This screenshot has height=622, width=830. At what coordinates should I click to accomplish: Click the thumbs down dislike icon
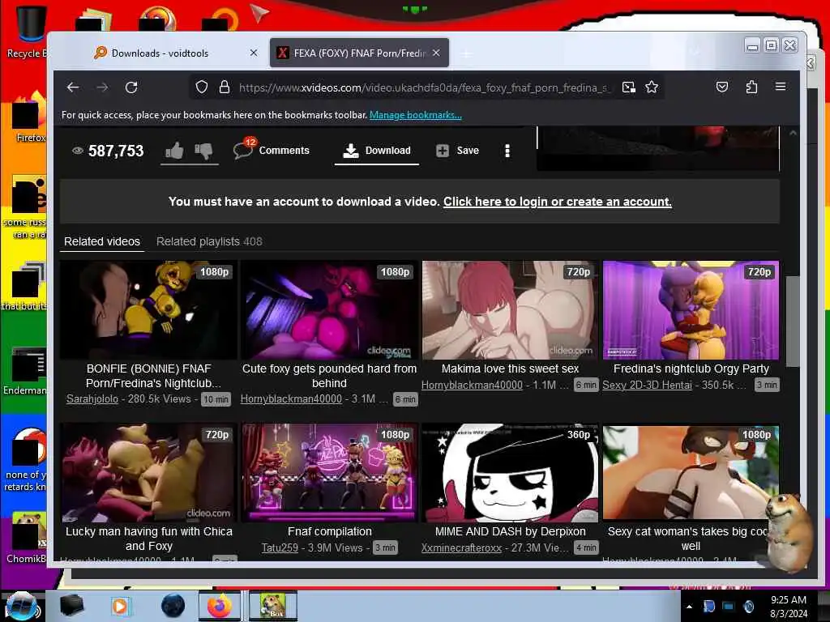click(x=203, y=151)
